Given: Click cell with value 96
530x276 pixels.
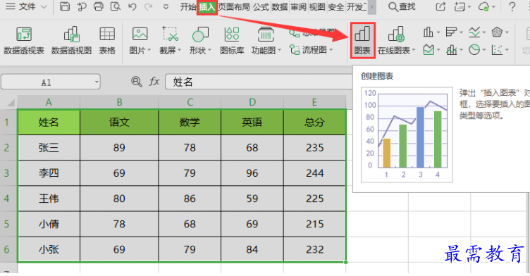Looking at the screenshot, I should [x=252, y=173].
